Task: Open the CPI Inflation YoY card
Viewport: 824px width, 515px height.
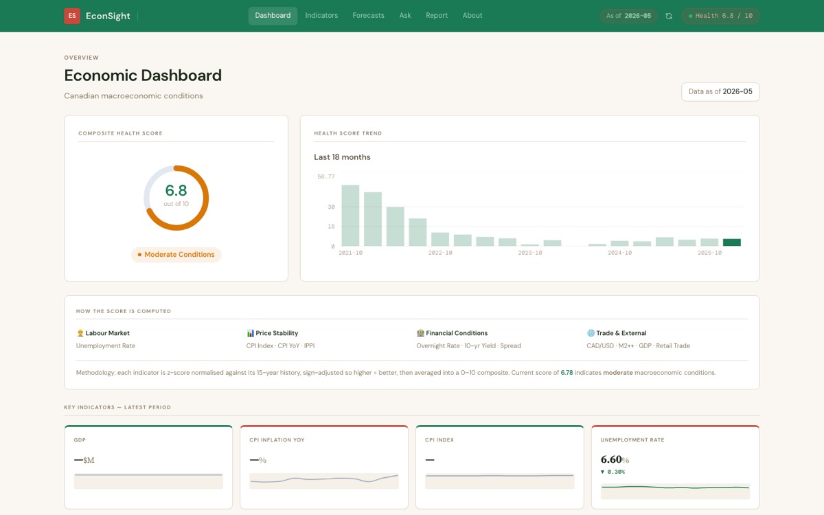Action: pyautogui.click(x=324, y=467)
